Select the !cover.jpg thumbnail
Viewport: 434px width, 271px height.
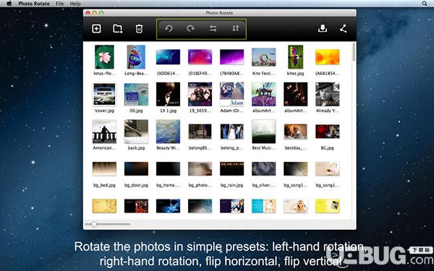(x=104, y=94)
